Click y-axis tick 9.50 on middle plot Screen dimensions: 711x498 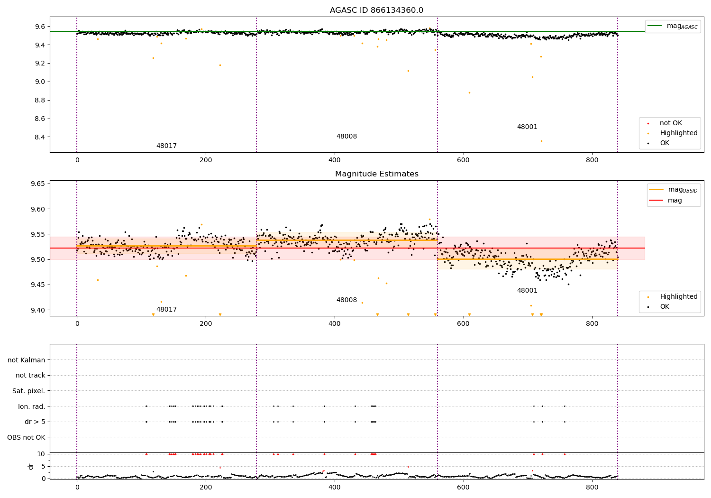[x=37, y=260]
